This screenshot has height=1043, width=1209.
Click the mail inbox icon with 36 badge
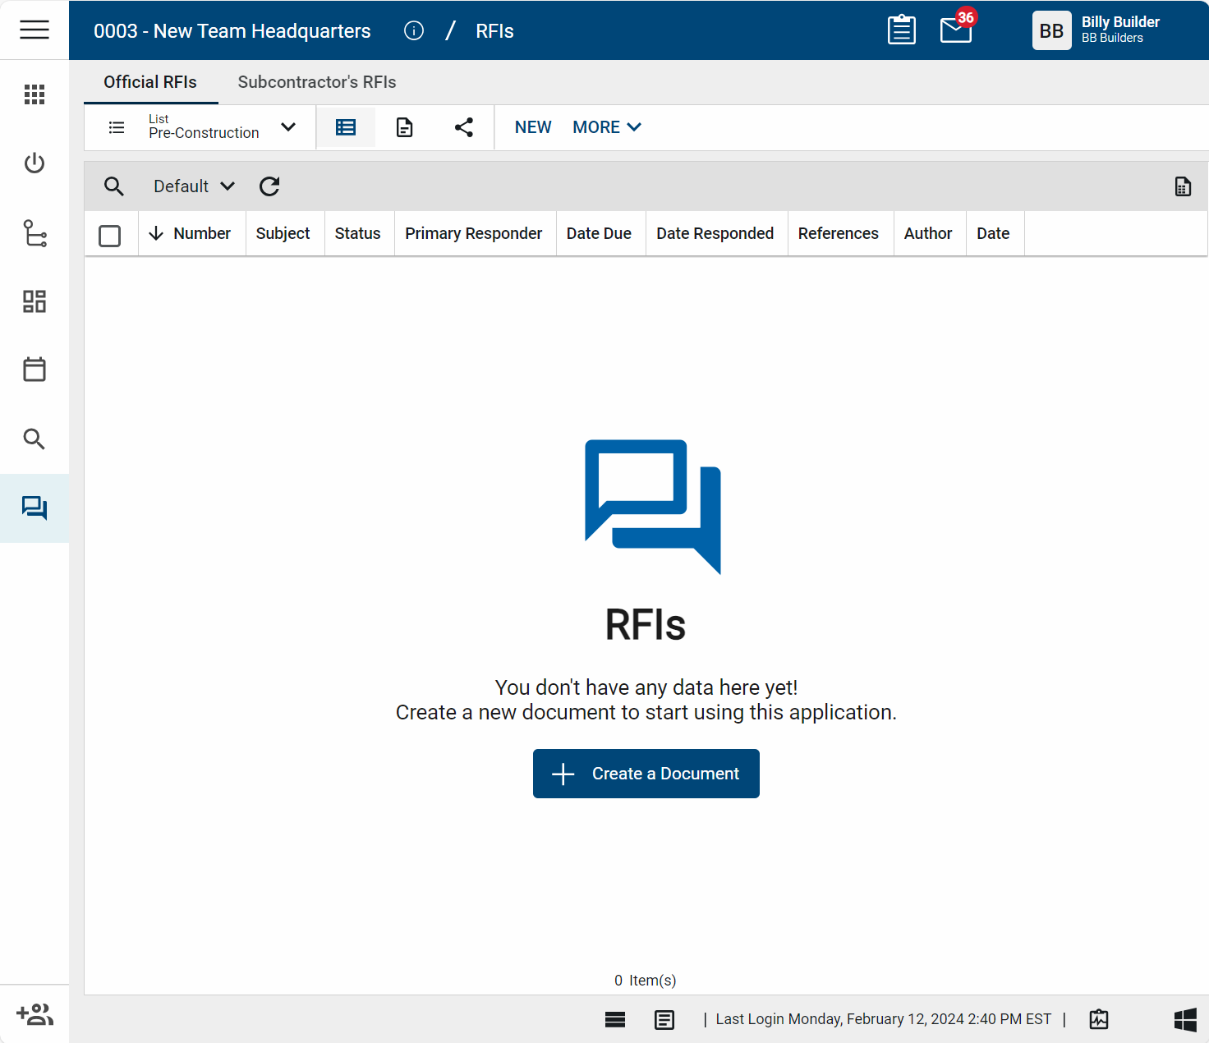pyautogui.click(x=955, y=30)
